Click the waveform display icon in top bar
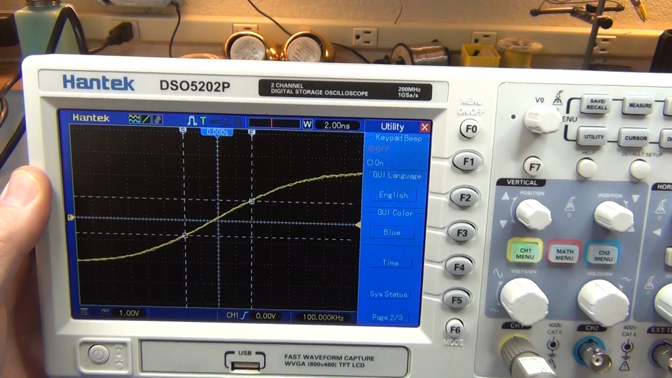This screenshot has height=378, width=672. (x=134, y=119)
